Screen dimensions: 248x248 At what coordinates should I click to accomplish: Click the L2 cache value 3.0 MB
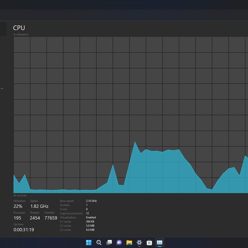pyautogui.click(x=90, y=226)
